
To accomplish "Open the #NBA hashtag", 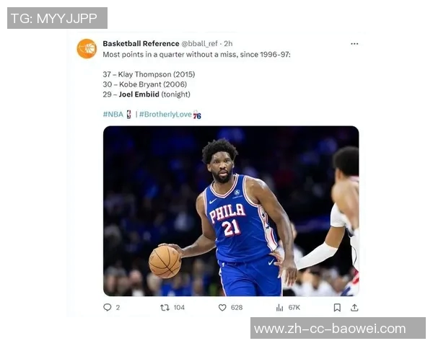I will [113, 114].
